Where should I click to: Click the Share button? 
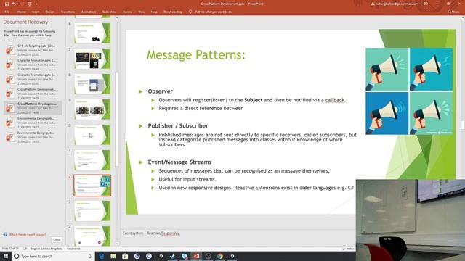click(453, 12)
